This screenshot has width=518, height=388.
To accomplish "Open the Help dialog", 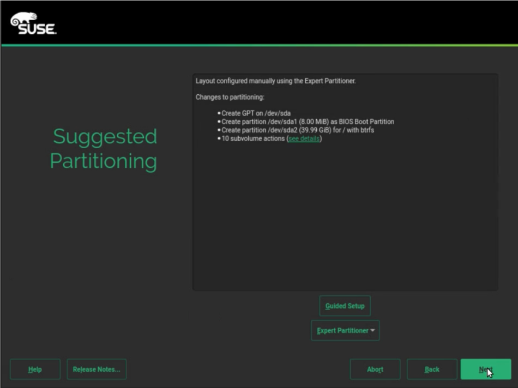I will tap(35, 369).
